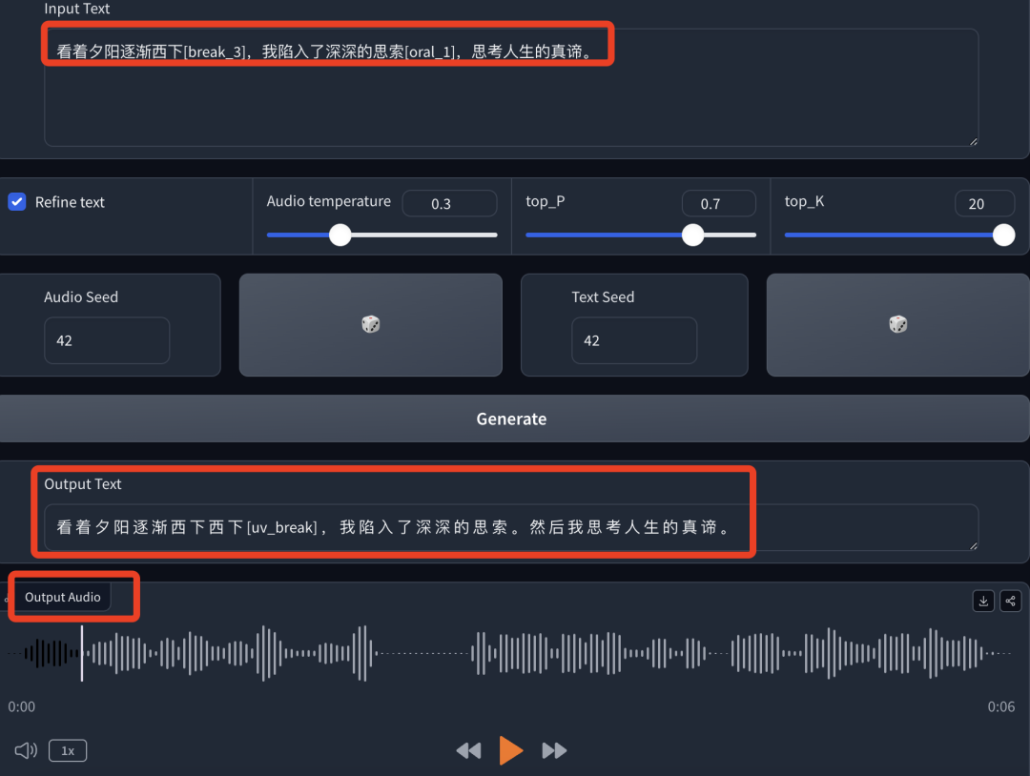Viewport: 1030px width, 776px height.
Task: Click the Audio Seed dice randomize button
Action: 370,324
